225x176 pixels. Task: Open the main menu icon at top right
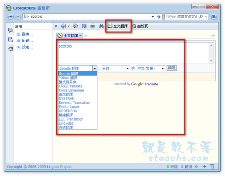[x=214, y=16]
